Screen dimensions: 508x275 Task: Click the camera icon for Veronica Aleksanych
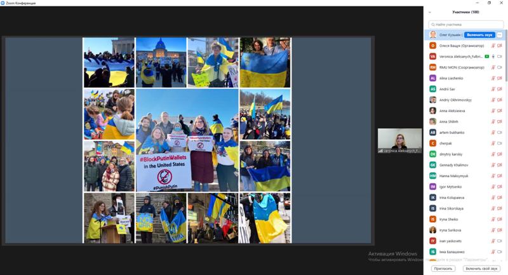coord(500,57)
